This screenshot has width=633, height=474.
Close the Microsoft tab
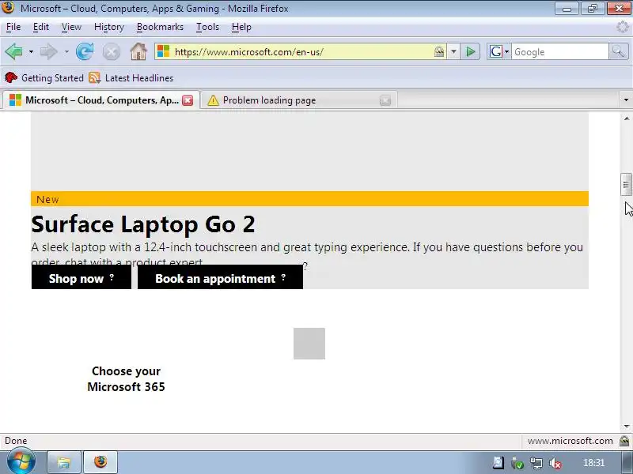pyautogui.click(x=188, y=100)
